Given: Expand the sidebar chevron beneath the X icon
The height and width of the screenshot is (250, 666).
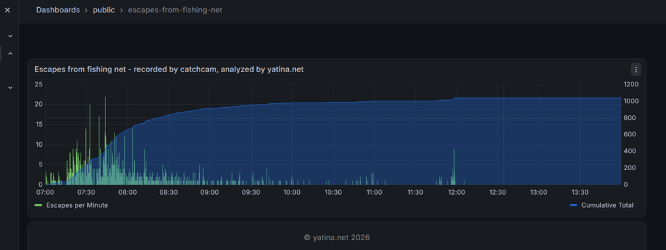Looking at the screenshot, I should (10, 36).
